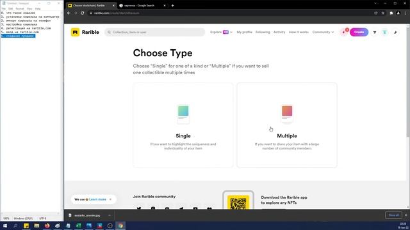The height and width of the screenshot is (230, 410).
Task: Open the notifications icon with red badge
Action: (x=345, y=32)
